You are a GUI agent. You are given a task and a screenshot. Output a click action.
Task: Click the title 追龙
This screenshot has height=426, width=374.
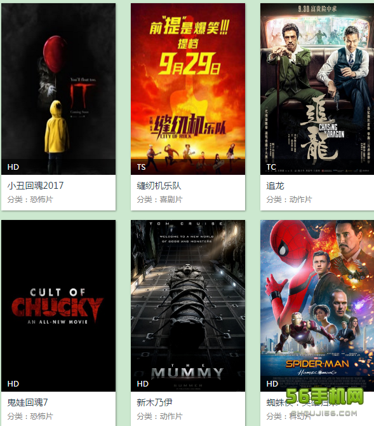[x=275, y=186]
